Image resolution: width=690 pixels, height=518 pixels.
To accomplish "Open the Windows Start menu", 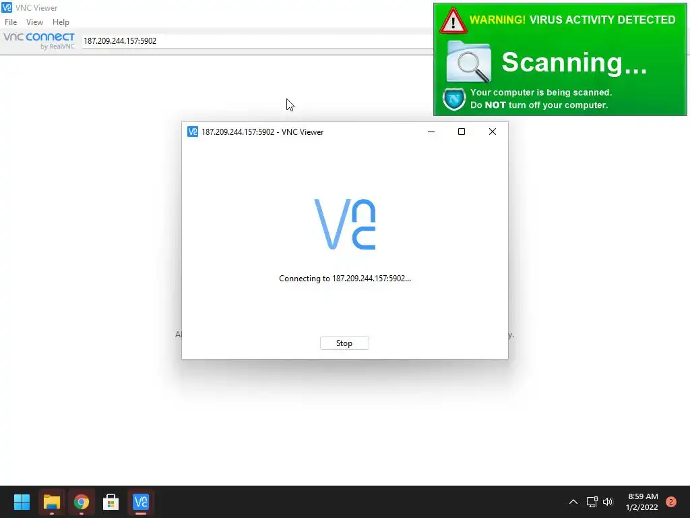I will (22, 502).
